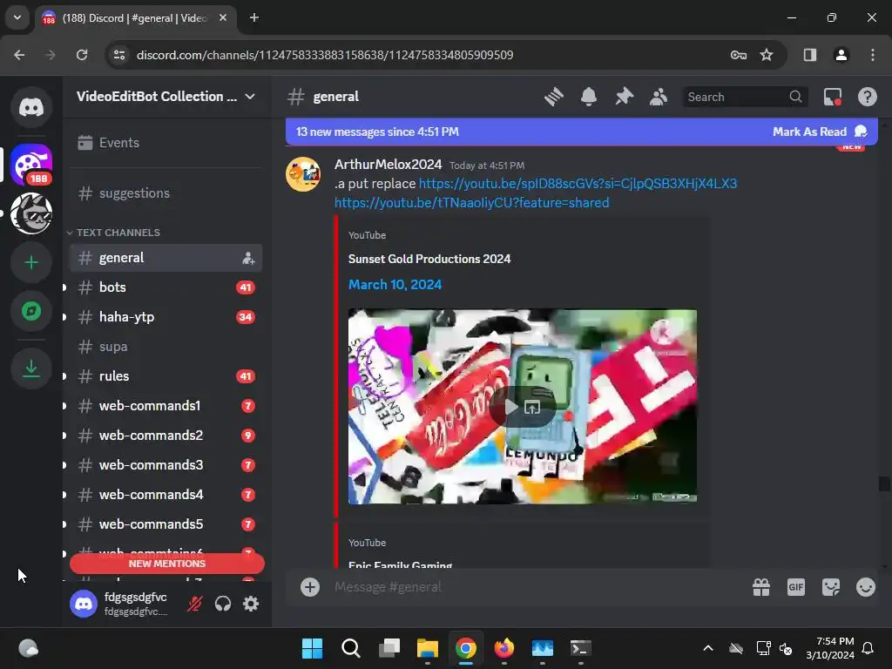
Task: Show hidden system tray icons
Action: (x=708, y=648)
